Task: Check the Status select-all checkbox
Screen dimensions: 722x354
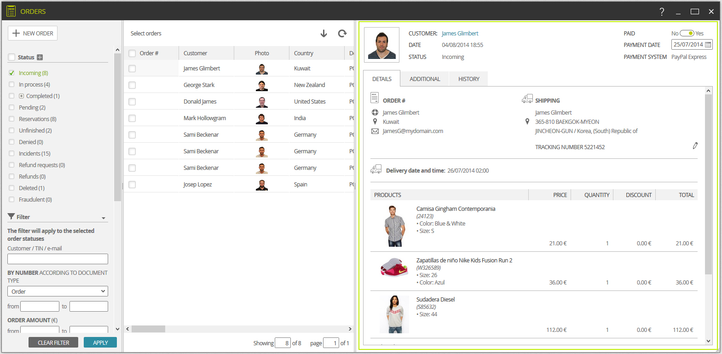Action: pyautogui.click(x=12, y=58)
